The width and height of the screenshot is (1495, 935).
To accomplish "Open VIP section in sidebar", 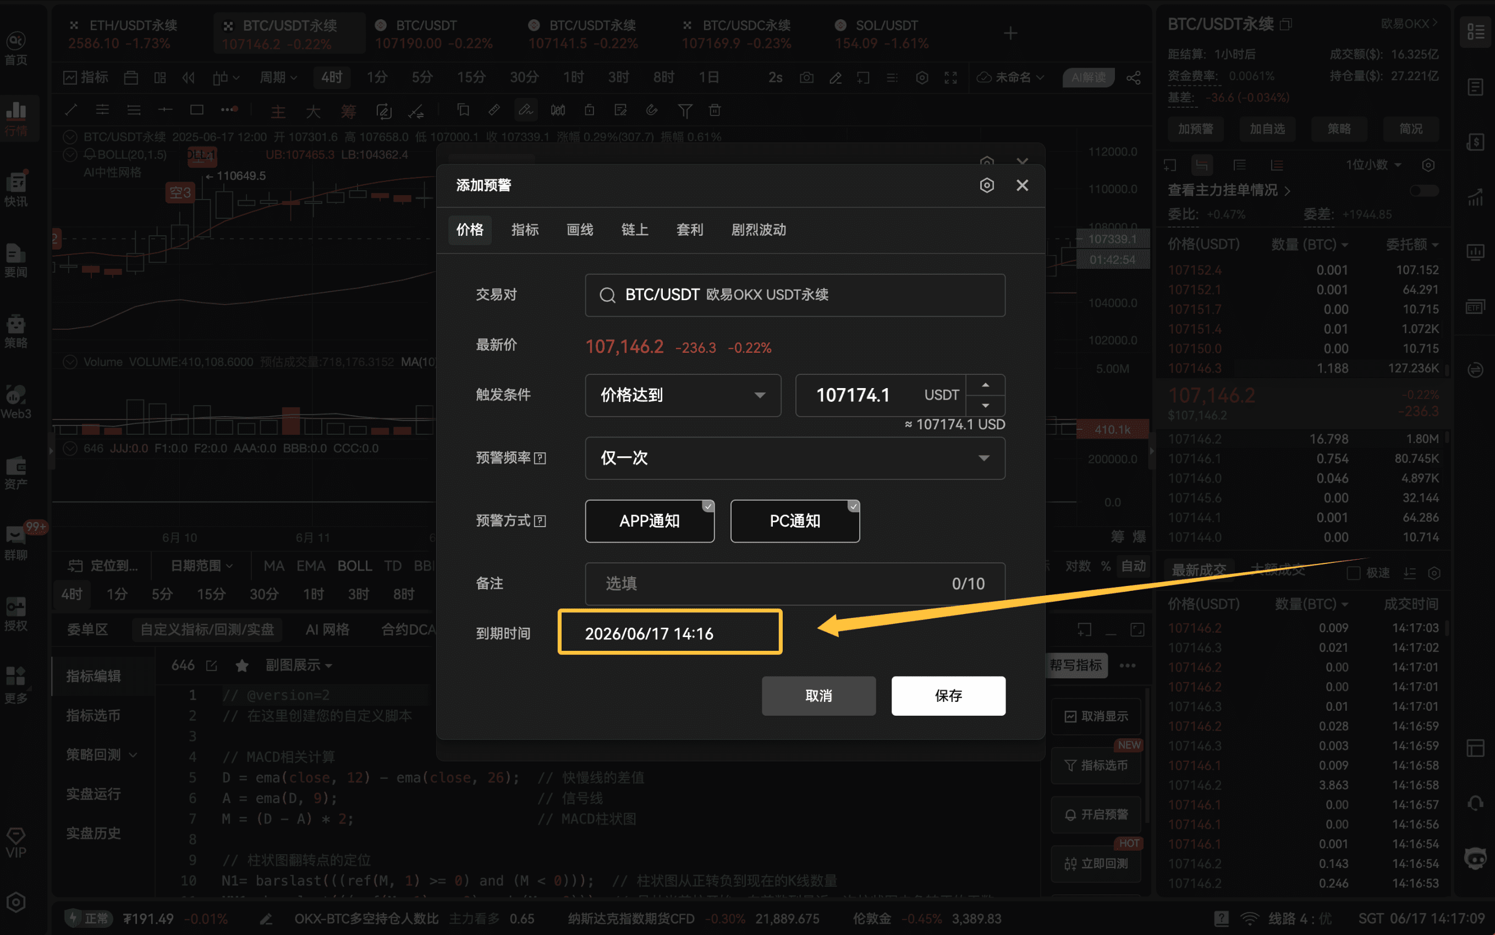I will point(16,843).
